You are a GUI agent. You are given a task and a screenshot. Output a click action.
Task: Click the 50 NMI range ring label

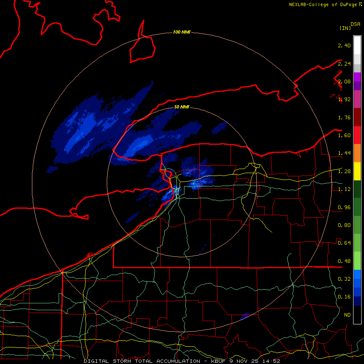click(182, 107)
